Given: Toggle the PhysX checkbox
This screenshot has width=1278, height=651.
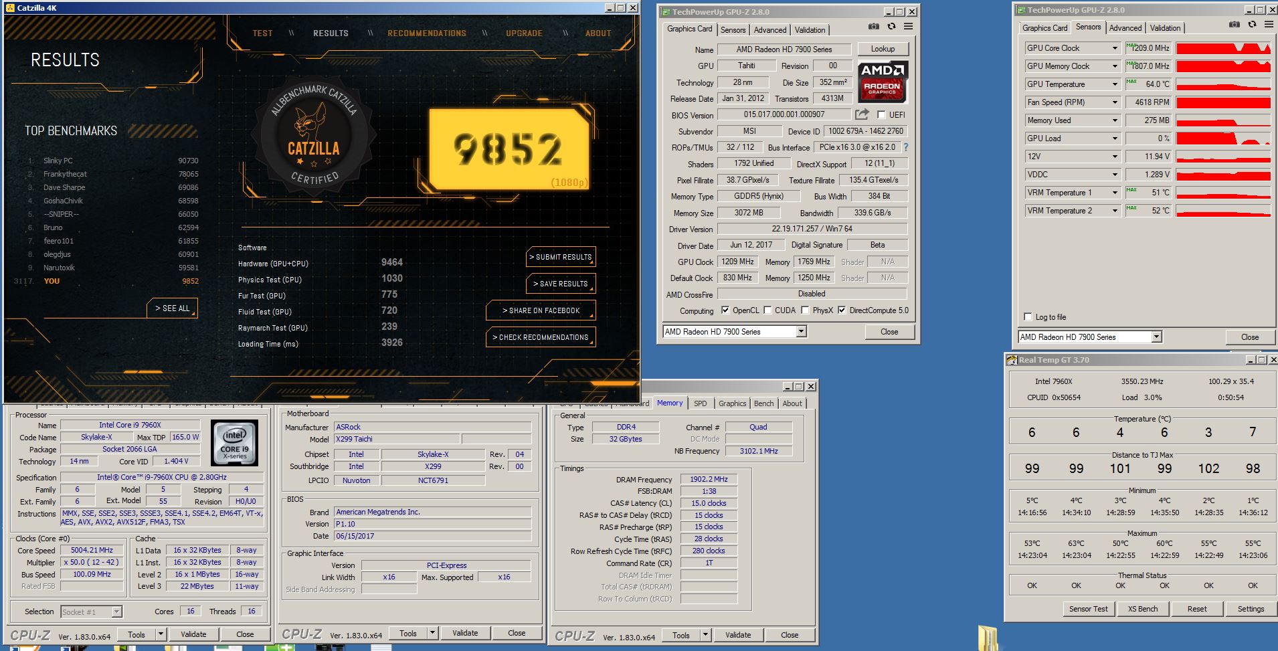Looking at the screenshot, I should tap(805, 310).
